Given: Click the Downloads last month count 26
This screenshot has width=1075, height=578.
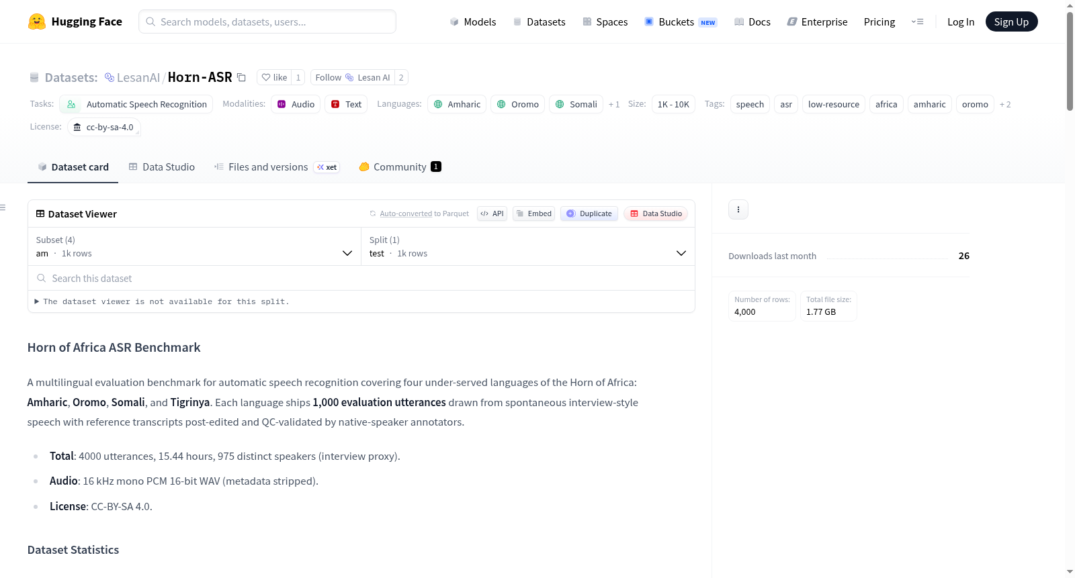Looking at the screenshot, I should [964, 256].
